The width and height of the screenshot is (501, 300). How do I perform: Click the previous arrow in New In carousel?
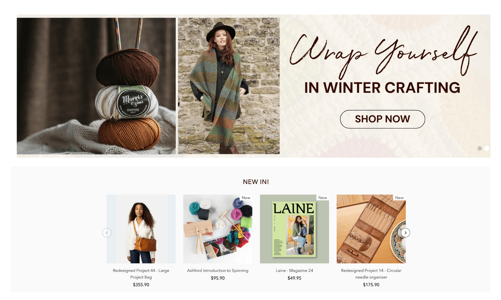107,233
